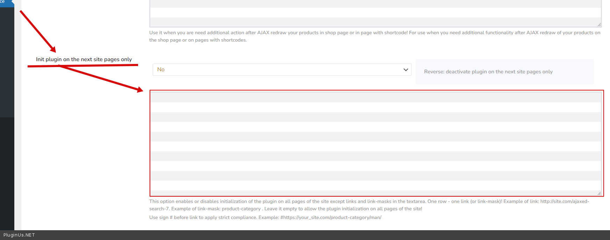This screenshot has height=240, width=610.
Task: Click the PluginUs.NET footer text
Action: (19, 235)
